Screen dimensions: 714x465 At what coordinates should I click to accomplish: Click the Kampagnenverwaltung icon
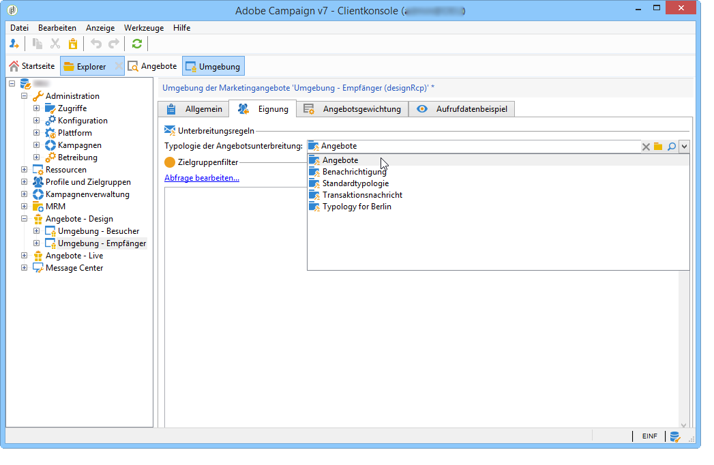click(x=38, y=194)
